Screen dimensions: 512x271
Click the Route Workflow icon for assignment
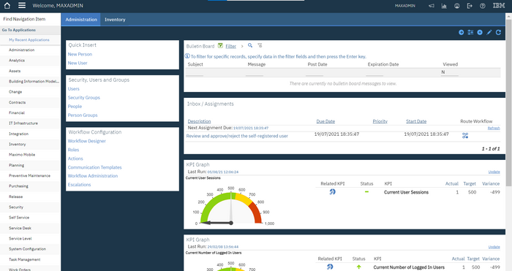point(465,136)
